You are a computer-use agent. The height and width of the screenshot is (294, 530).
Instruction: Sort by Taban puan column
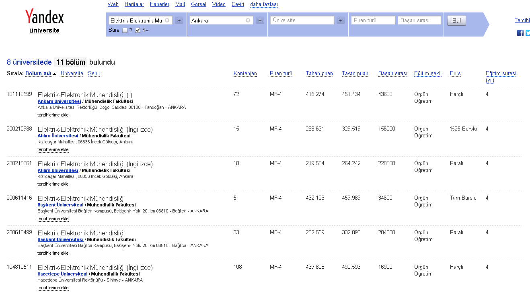click(319, 73)
